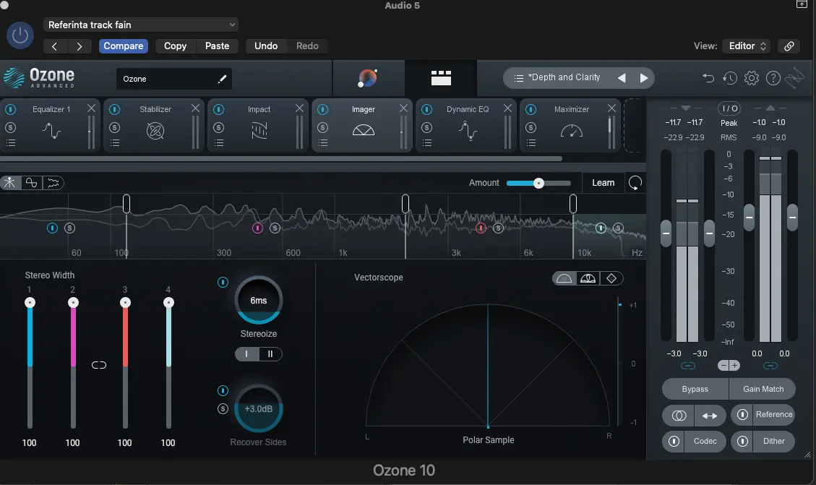816x485 pixels.
Task: Select the Lissajous vectorscope view icon
Action: pos(611,278)
